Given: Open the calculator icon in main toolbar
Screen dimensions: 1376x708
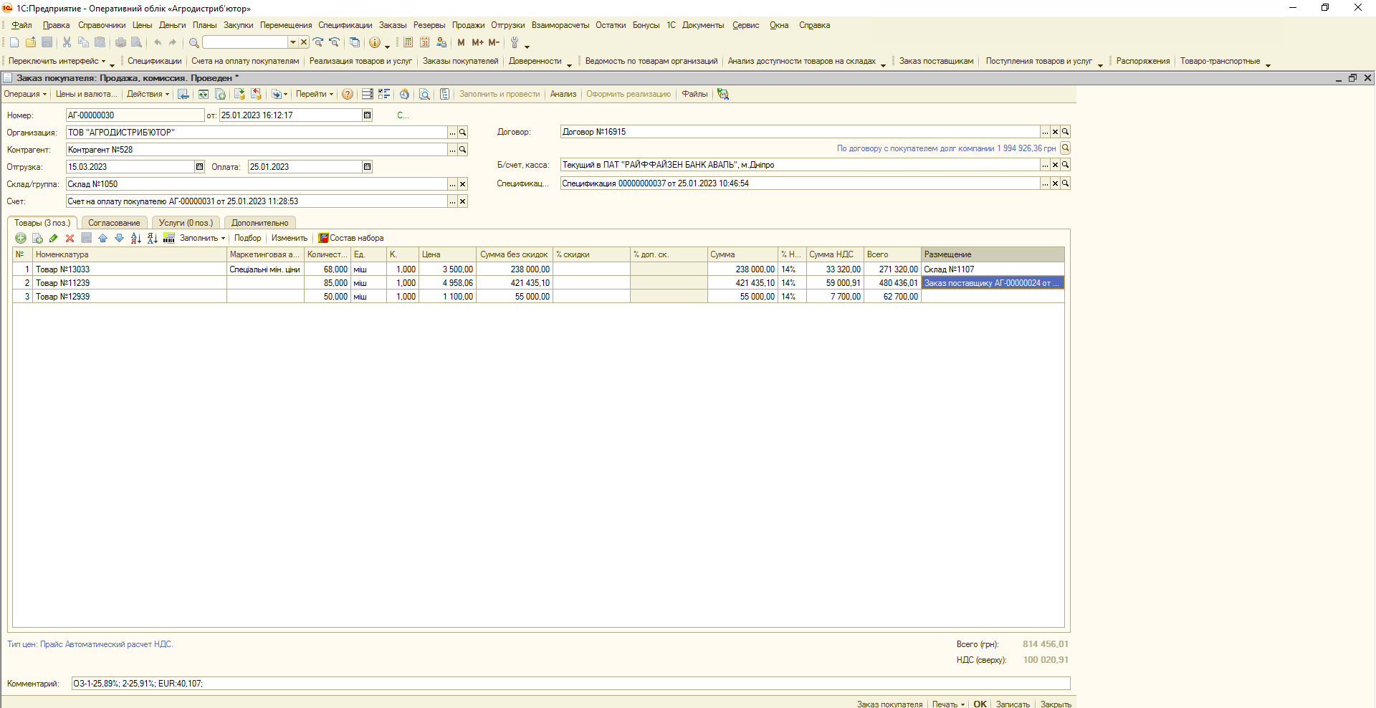Looking at the screenshot, I should 408,42.
